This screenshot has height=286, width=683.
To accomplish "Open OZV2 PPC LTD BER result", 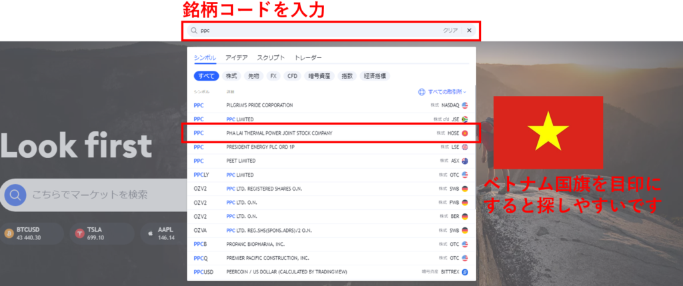I will coord(331,217).
